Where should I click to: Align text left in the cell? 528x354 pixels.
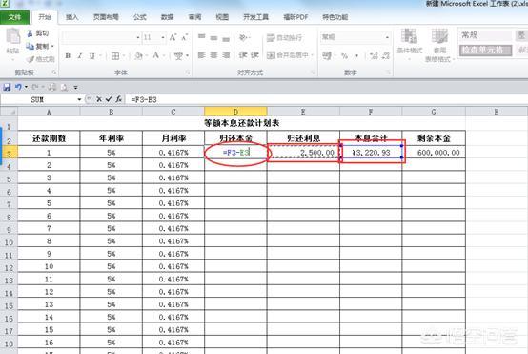click(201, 55)
